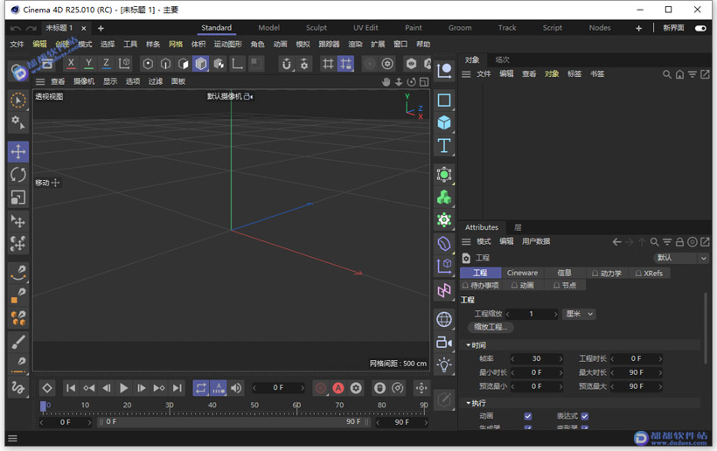Viewport: 717px width, 451px height.
Task: Click the preview range bar
Action: (x=233, y=422)
